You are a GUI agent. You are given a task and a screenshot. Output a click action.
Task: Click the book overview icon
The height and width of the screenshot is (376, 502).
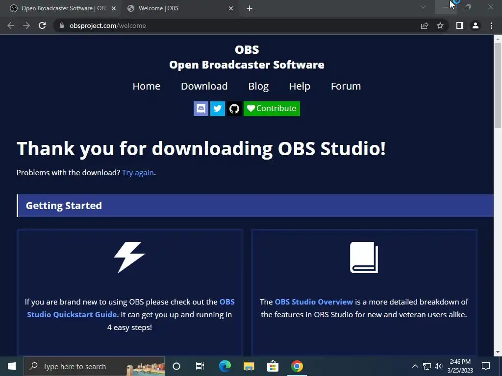coord(364,258)
